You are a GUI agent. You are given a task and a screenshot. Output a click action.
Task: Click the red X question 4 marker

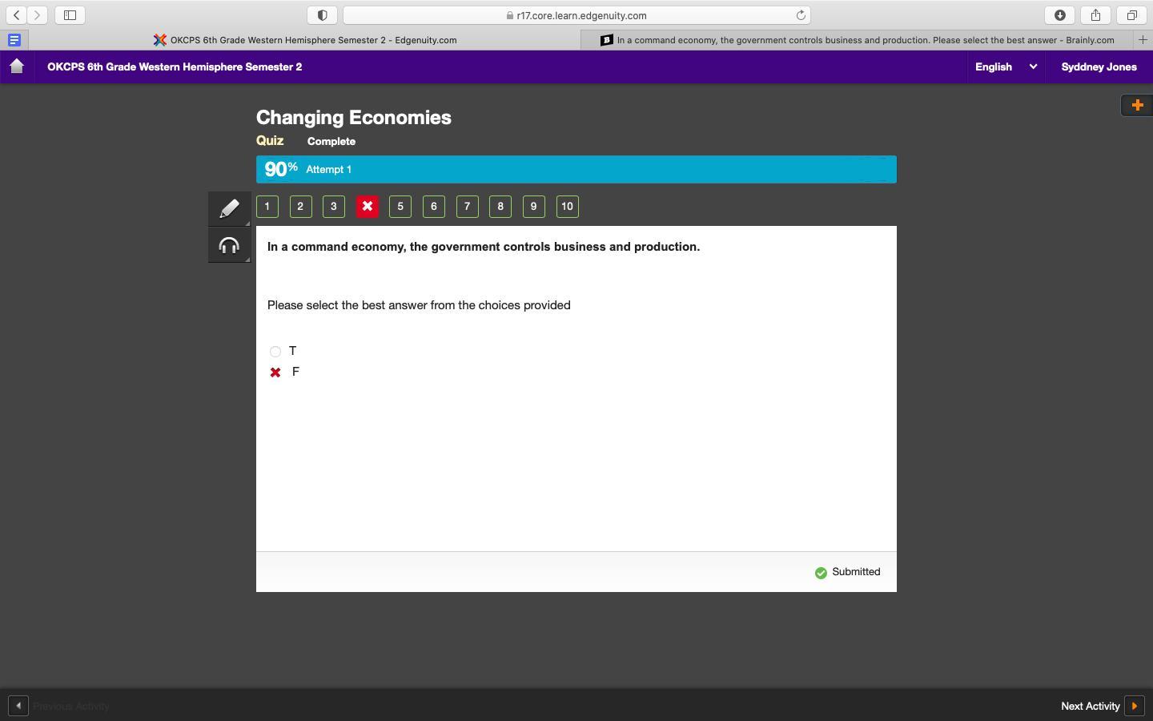(367, 207)
